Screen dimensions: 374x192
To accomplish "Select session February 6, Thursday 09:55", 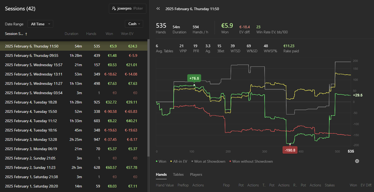I will (x=74, y=55).
